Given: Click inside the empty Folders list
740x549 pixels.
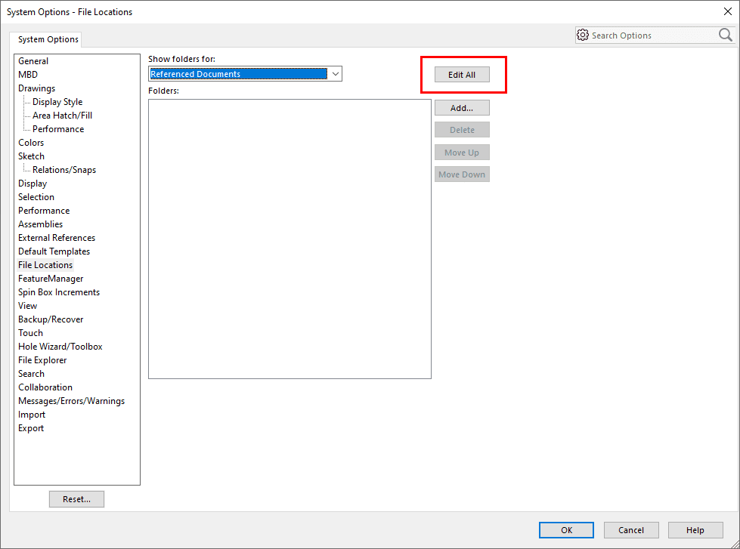Looking at the screenshot, I should point(289,239).
